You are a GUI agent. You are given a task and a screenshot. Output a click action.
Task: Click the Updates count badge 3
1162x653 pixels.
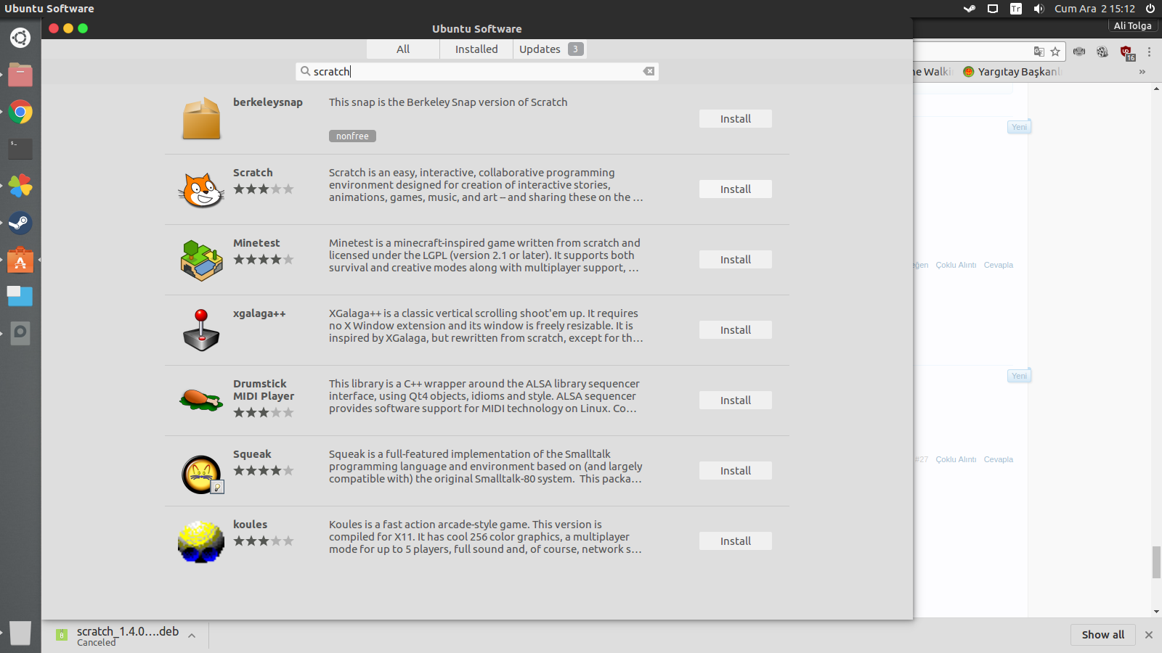(575, 49)
